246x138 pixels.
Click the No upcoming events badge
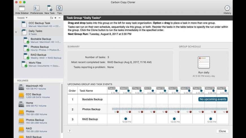(x=213, y=99)
